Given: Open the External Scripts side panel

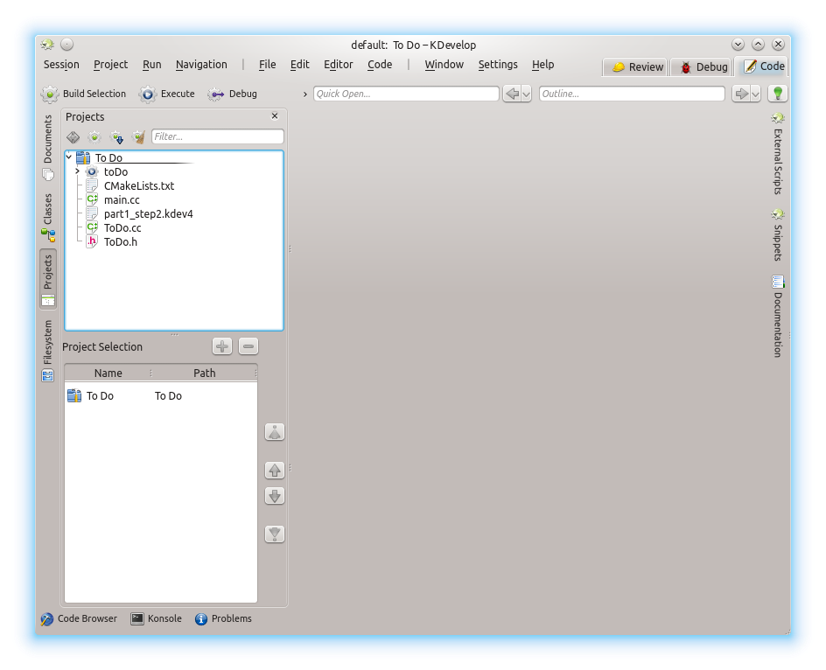Looking at the screenshot, I should pyautogui.click(x=778, y=153).
